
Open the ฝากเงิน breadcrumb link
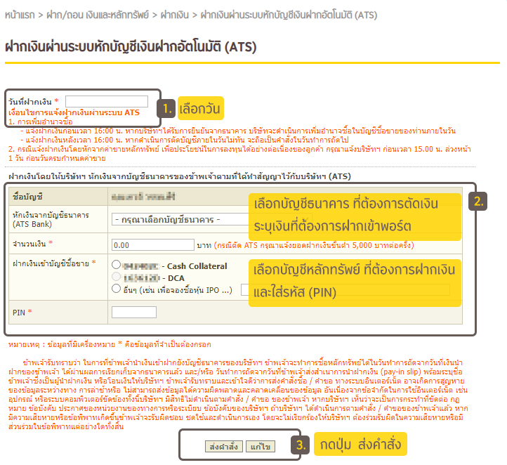[175, 15]
